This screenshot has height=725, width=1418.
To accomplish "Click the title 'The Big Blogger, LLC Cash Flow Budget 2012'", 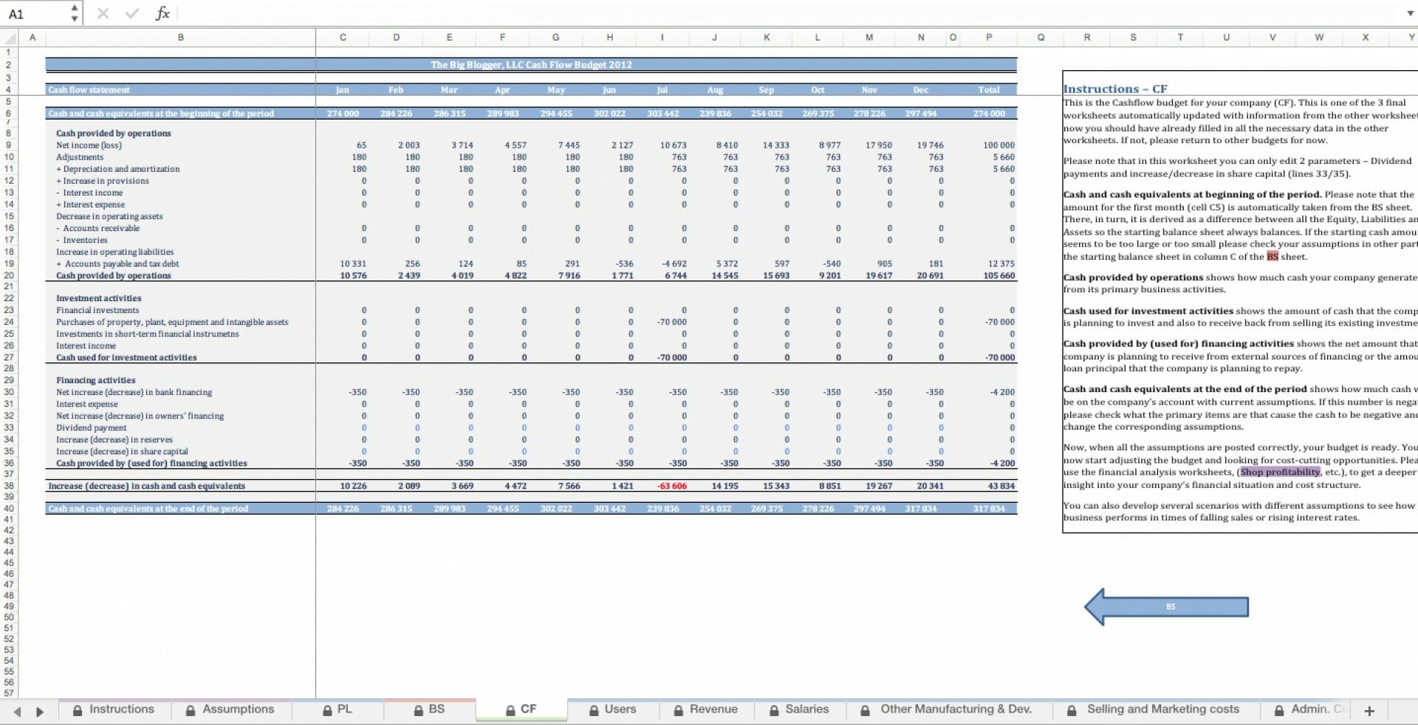I will (531, 65).
